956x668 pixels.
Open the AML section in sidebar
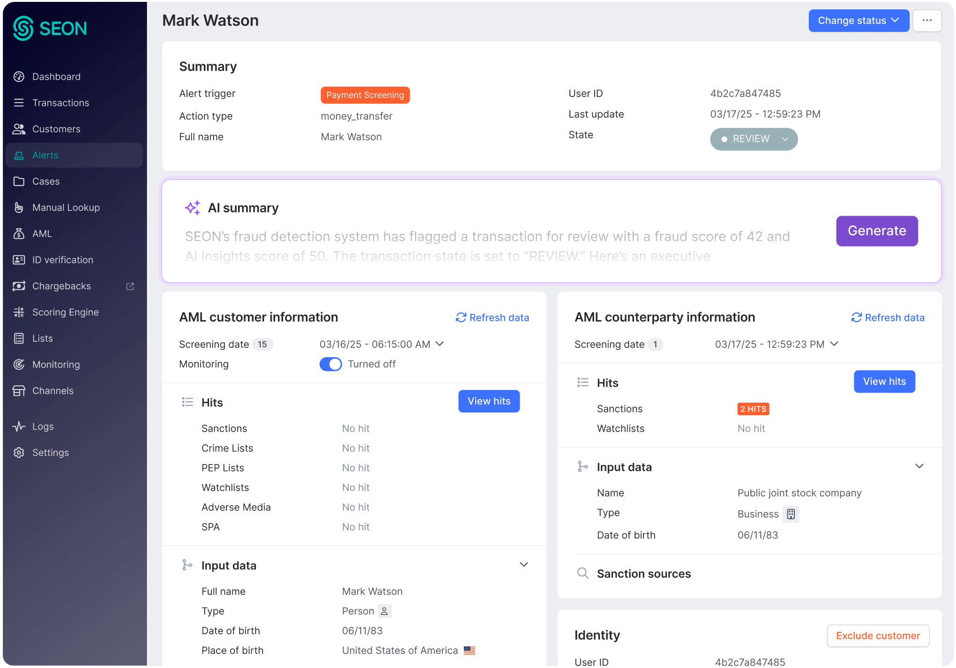point(42,233)
